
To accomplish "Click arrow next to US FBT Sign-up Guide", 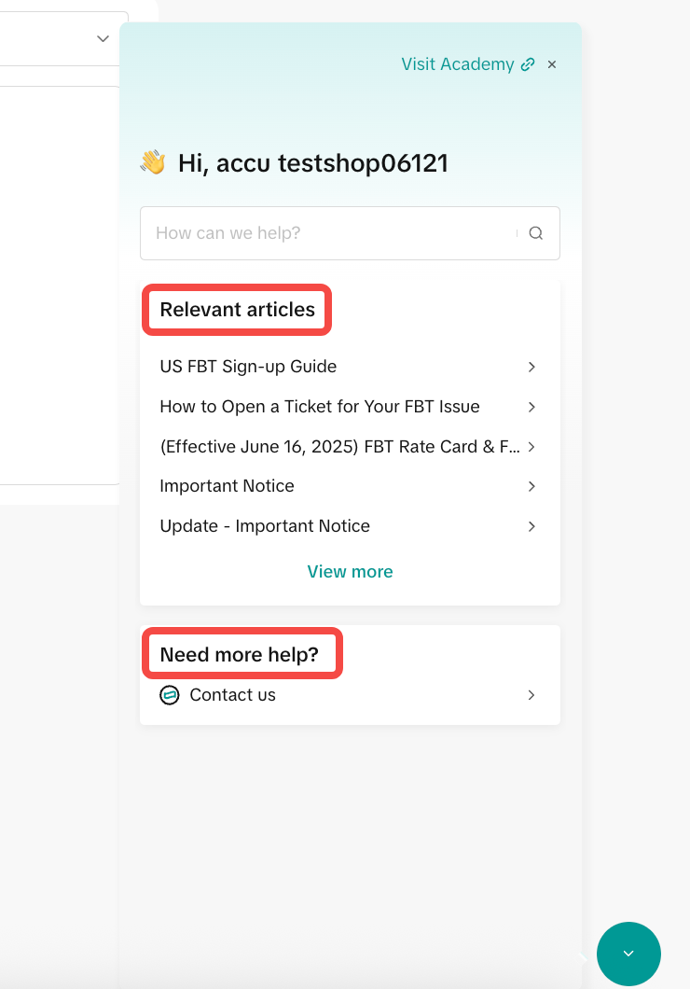I will [531, 367].
